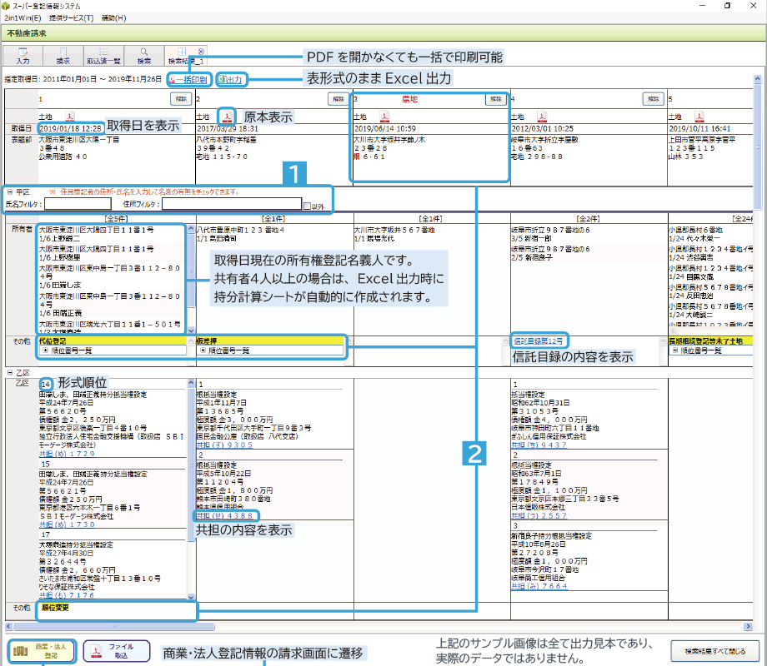Screen dimensions: 767x666
Task: Click 商業・法人登記 button
Action: pyautogui.click(x=43, y=651)
